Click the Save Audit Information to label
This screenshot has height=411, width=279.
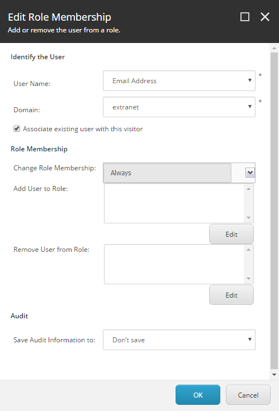[54, 340]
